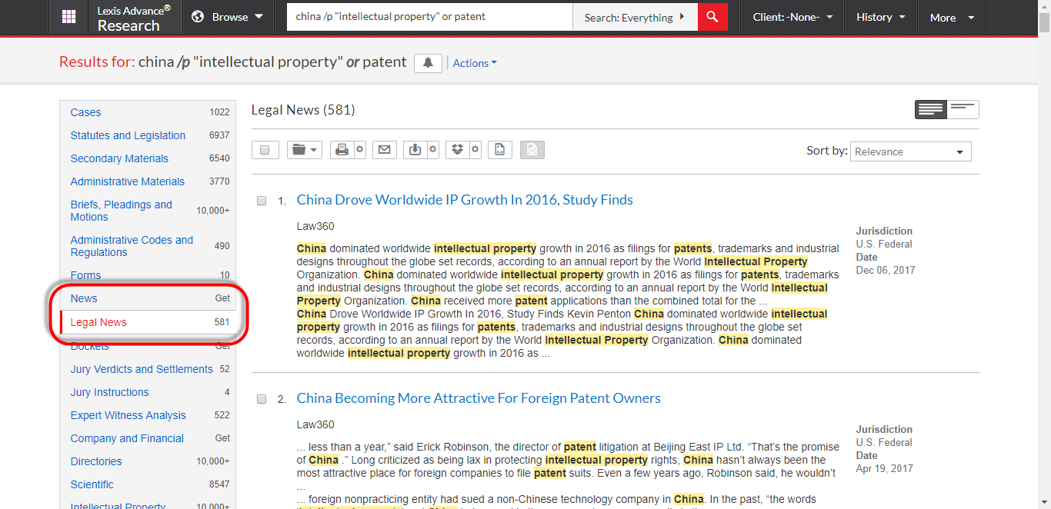Image resolution: width=1051 pixels, height=509 pixels.
Task: Check result 1 China Drove Worldwide IP Growth
Action: (x=262, y=201)
